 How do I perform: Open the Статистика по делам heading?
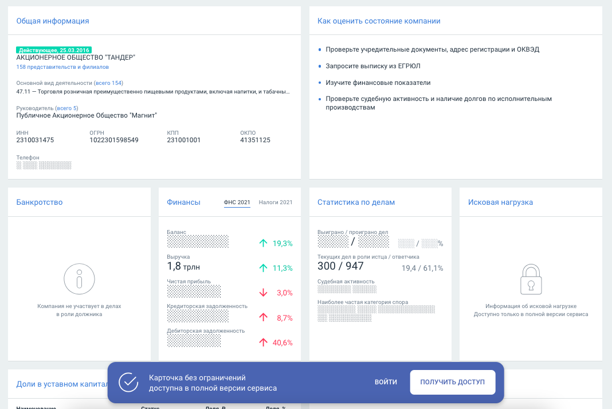[356, 202]
